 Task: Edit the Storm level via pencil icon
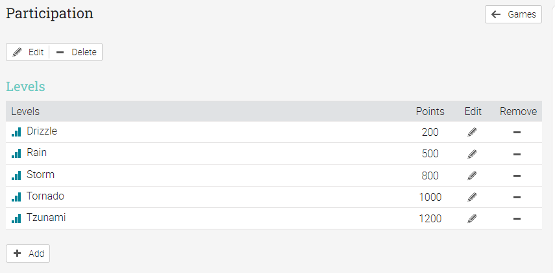click(x=472, y=175)
